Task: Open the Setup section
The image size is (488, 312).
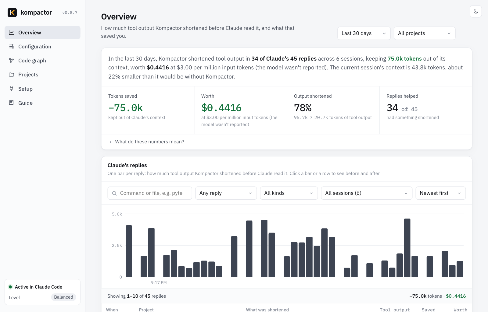Action: point(42,89)
